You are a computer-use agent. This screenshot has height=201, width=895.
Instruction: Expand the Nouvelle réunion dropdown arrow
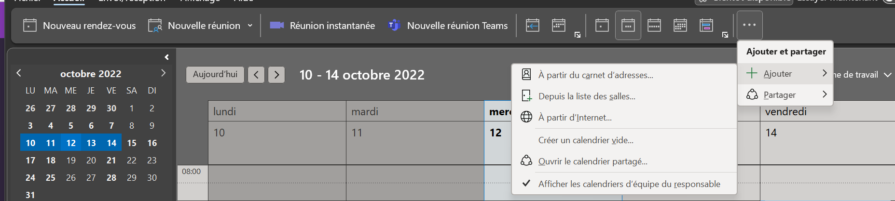point(250,26)
